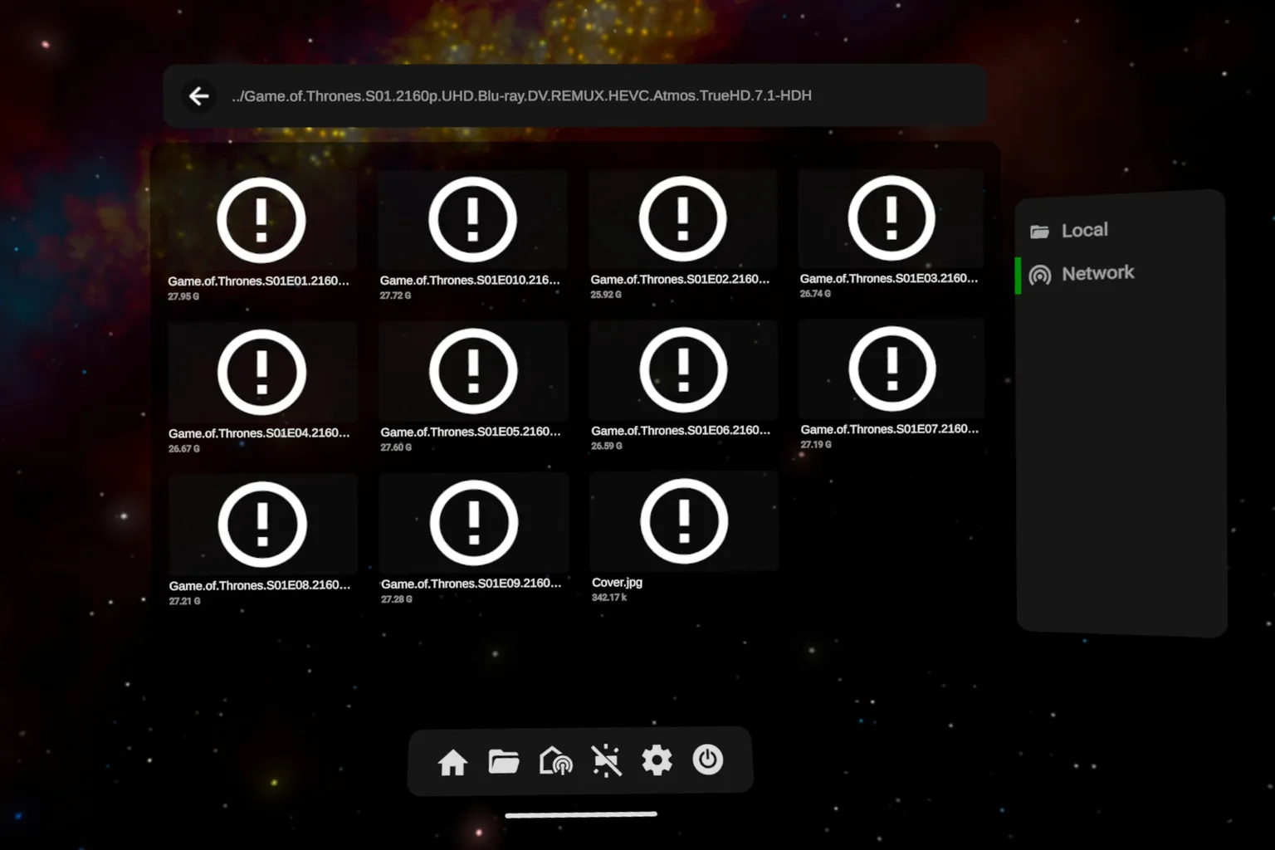Toggle the passthrough lighting icon in toolbar

click(607, 760)
